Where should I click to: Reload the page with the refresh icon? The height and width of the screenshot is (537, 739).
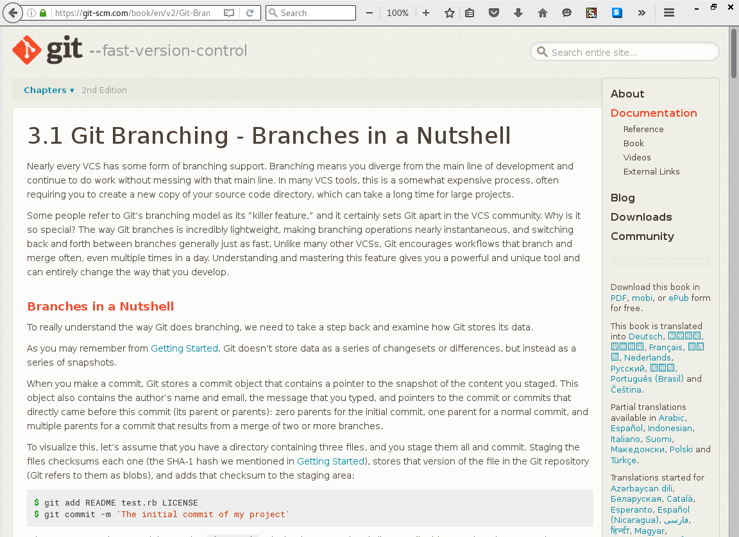coord(250,13)
